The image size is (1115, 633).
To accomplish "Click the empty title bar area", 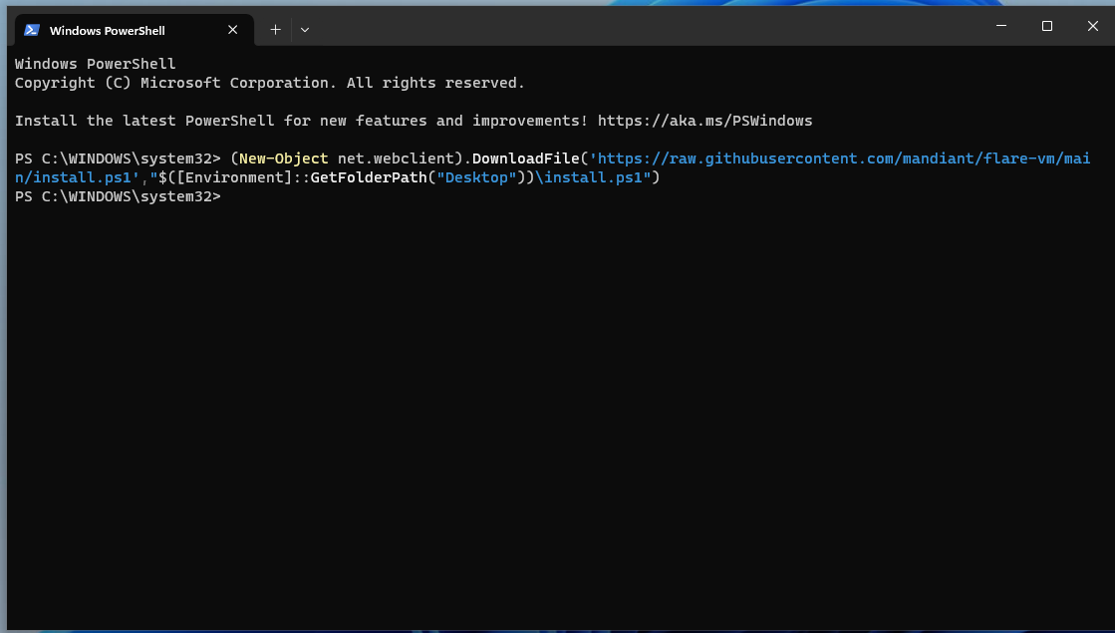I will pos(648,26).
